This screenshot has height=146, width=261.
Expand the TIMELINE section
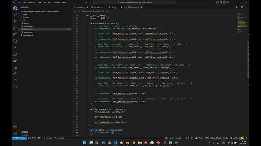pos(24,135)
